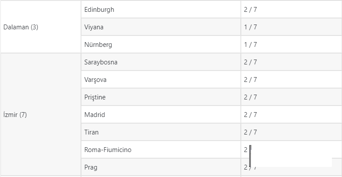Click the 2 / 7 value for Tiran
The width and height of the screenshot is (342, 177).
pos(250,132)
